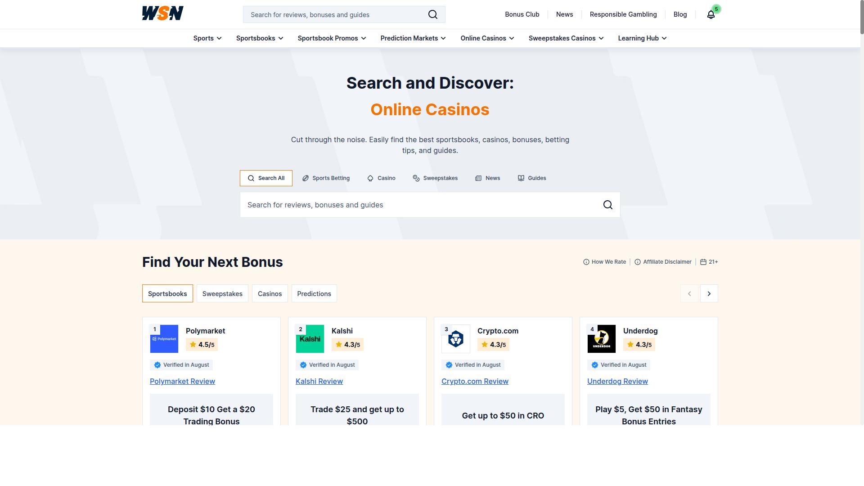Switch to the Casinos bonus tab

point(270,293)
